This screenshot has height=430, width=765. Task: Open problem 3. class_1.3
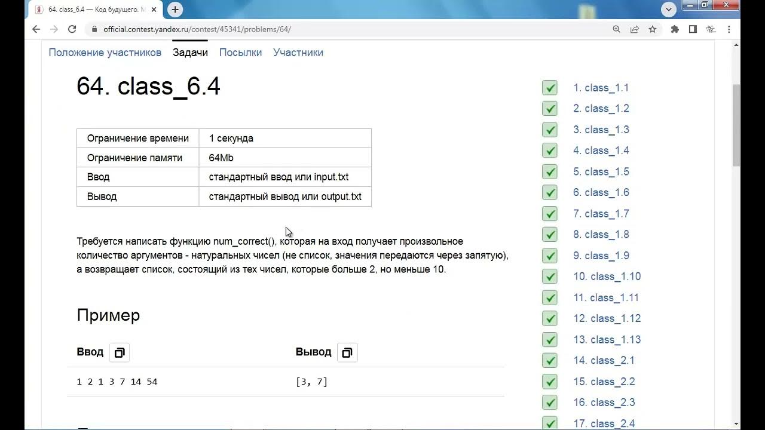[601, 130]
